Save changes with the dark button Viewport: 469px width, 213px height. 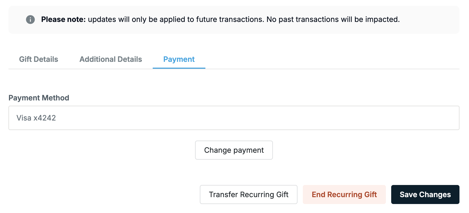[425, 195]
